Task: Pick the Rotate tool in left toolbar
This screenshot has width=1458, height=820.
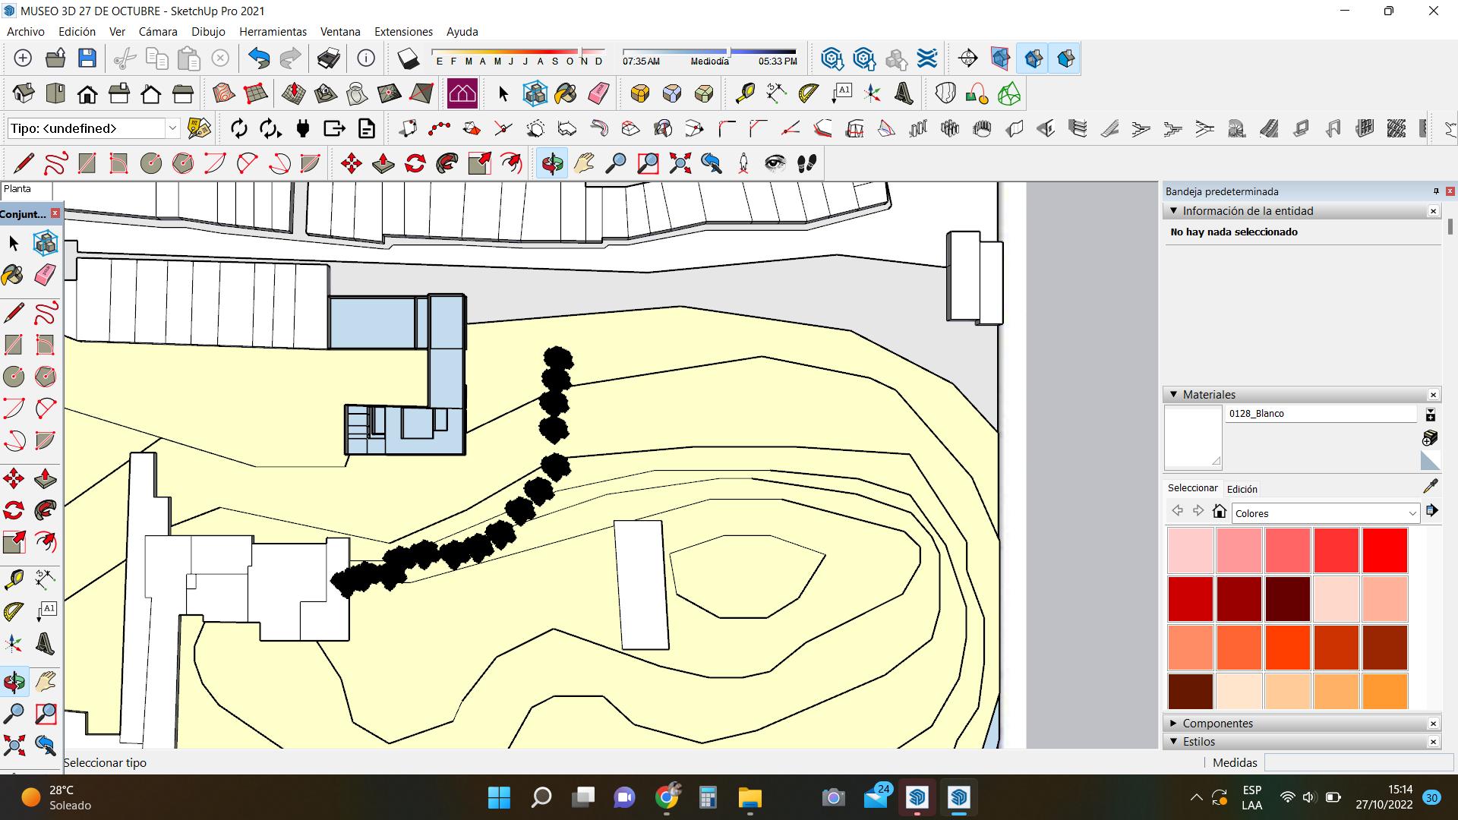Action: [14, 510]
